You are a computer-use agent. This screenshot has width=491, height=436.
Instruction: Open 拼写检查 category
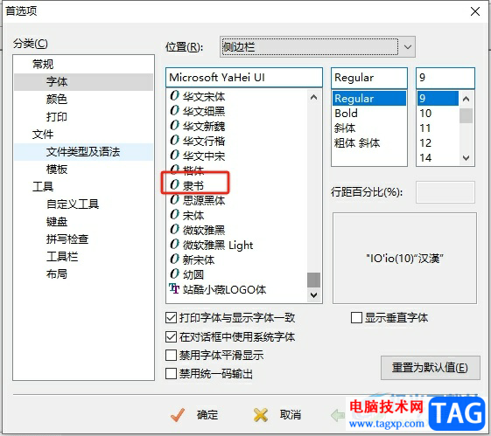67,239
